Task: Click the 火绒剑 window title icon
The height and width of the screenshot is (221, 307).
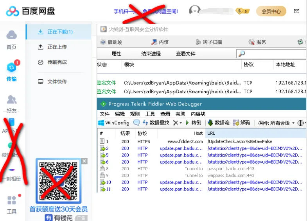Action: click(103, 29)
